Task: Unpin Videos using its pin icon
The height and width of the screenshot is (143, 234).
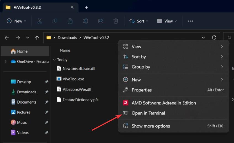Action: [x=47, y=133]
